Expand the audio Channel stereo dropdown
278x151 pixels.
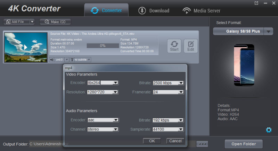[x=116, y=129]
